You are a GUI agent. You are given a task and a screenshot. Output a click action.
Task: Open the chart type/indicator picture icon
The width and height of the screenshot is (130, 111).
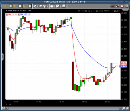58,6
